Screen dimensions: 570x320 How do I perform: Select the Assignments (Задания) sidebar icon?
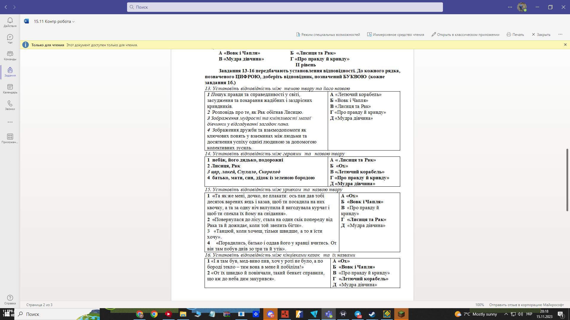tap(10, 72)
